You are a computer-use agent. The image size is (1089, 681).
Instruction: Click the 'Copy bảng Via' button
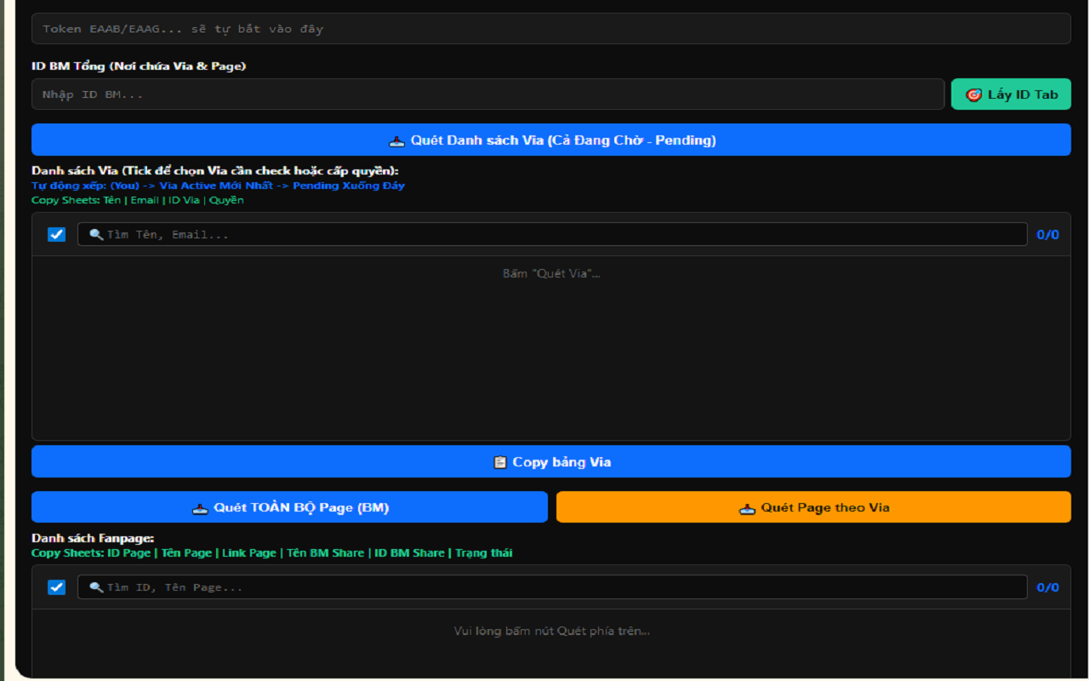[550, 461]
